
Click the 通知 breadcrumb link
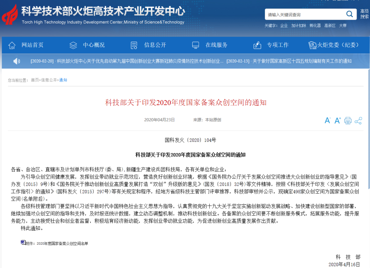[x=63, y=80]
